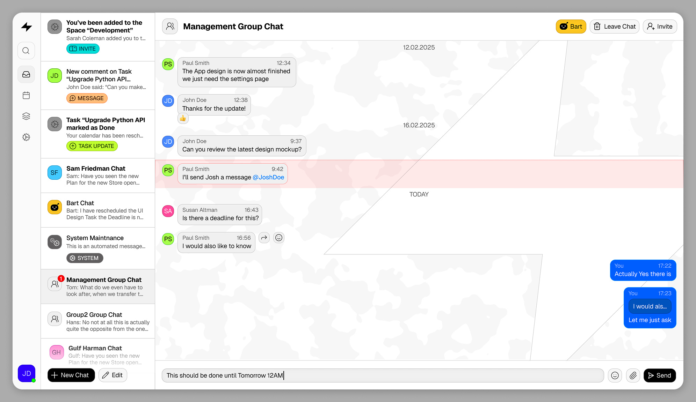696x402 pixels.
Task: Forward Paul Smith's 'I would also like to know' message
Action: pyautogui.click(x=264, y=238)
